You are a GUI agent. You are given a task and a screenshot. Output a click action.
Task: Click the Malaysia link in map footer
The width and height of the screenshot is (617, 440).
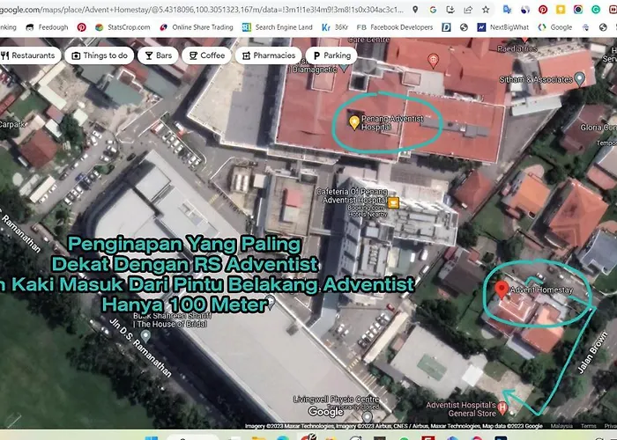(561, 426)
